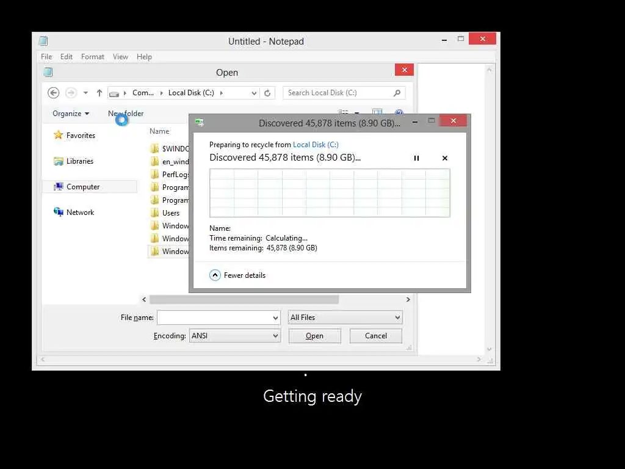Select Network in the navigation pane
The height and width of the screenshot is (469, 625).
(x=80, y=212)
